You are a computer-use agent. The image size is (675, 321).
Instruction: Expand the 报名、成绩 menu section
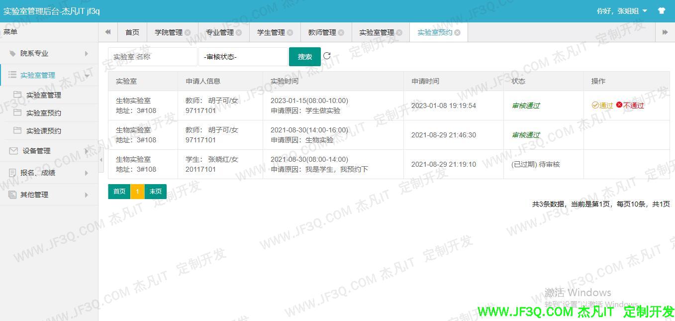tap(49, 173)
